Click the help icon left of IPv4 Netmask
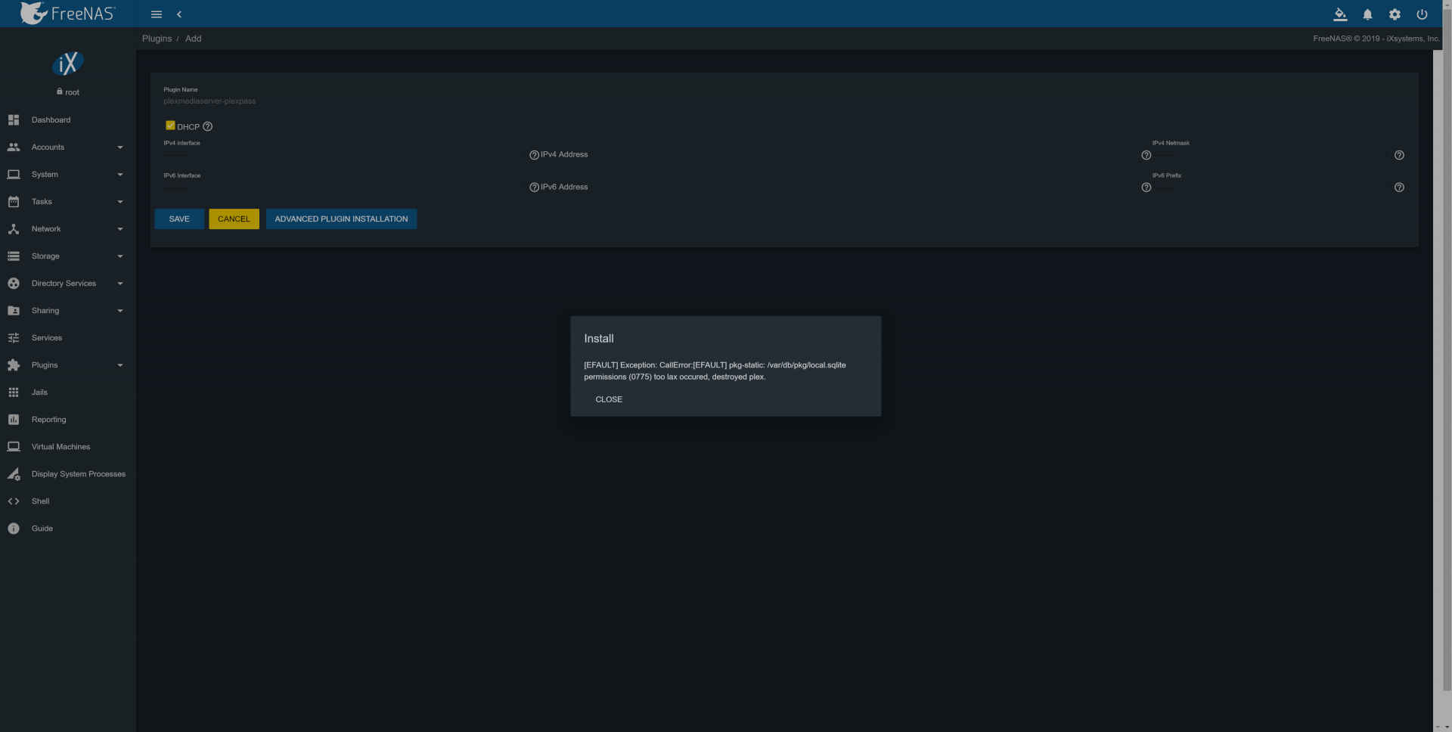The image size is (1452, 732). [x=1146, y=155]
